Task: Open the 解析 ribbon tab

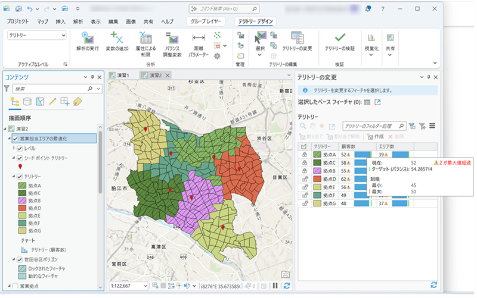Action: coord(78,21)
